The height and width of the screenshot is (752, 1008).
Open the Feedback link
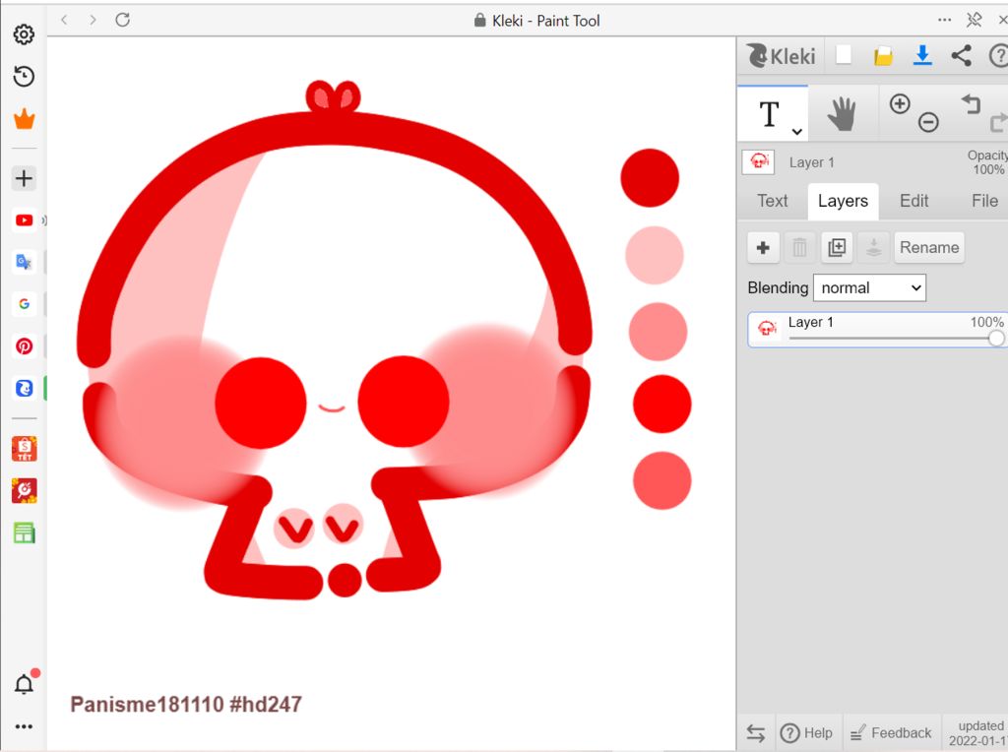891,733
